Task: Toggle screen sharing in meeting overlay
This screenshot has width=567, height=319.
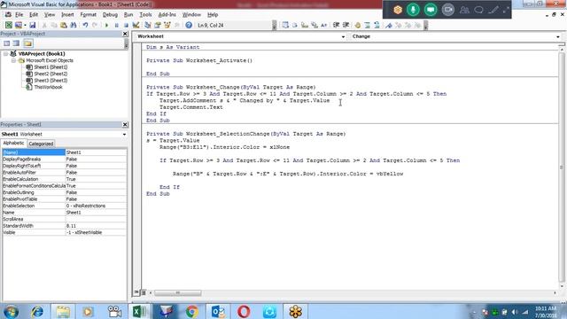Action: click(431, 10)
